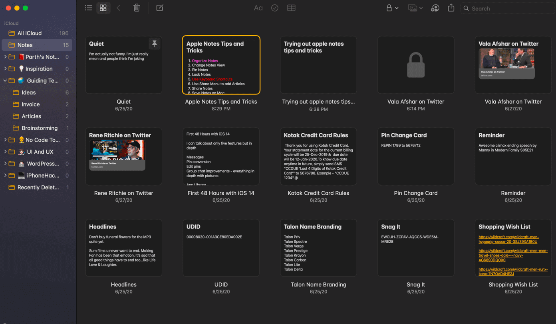556x324 pixels.
Task: Click the wildcraft runx-kane link
Action: (513, 272)
